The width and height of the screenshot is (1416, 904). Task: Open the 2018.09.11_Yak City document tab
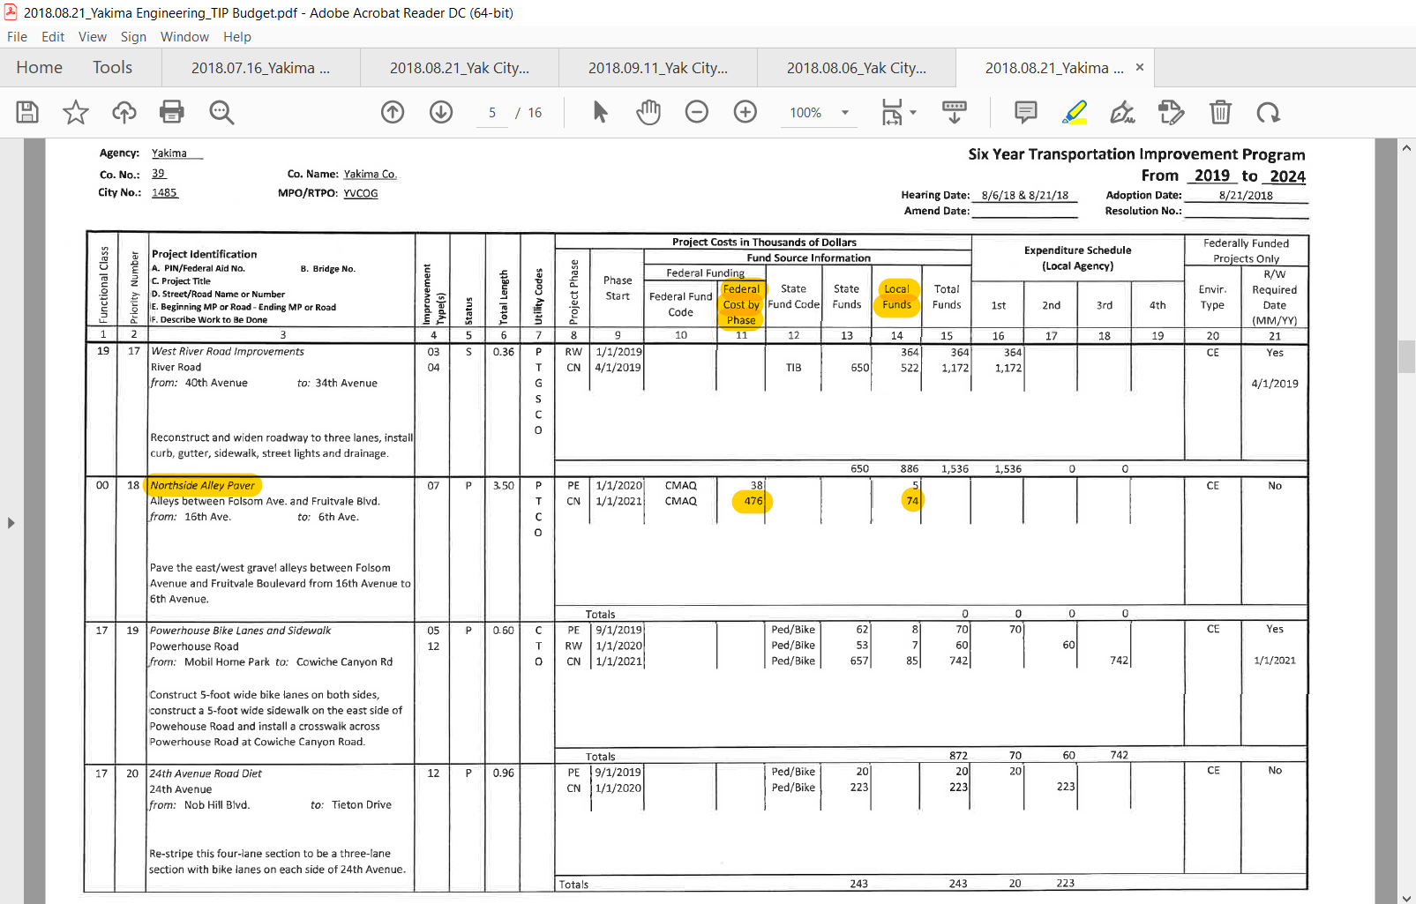click(x=658, y=68)
